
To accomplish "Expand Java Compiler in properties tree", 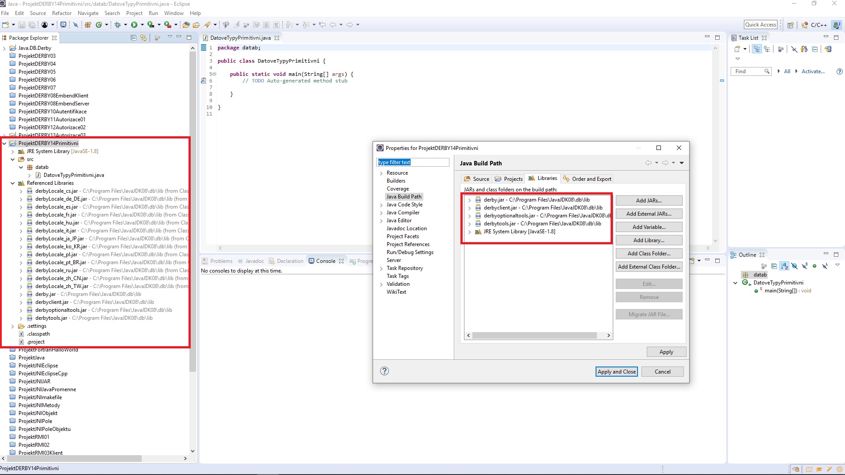I will pos(381,213).
